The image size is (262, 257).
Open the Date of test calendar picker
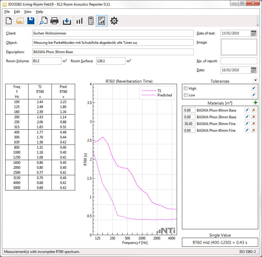point(254,33)
